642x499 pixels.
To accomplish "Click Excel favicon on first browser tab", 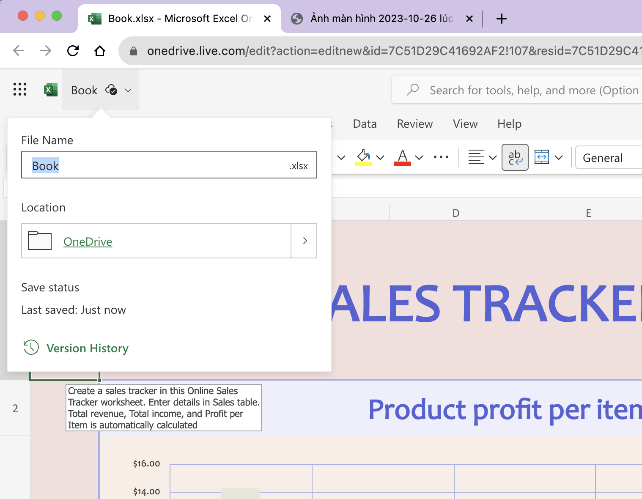I will coord(94,19).
